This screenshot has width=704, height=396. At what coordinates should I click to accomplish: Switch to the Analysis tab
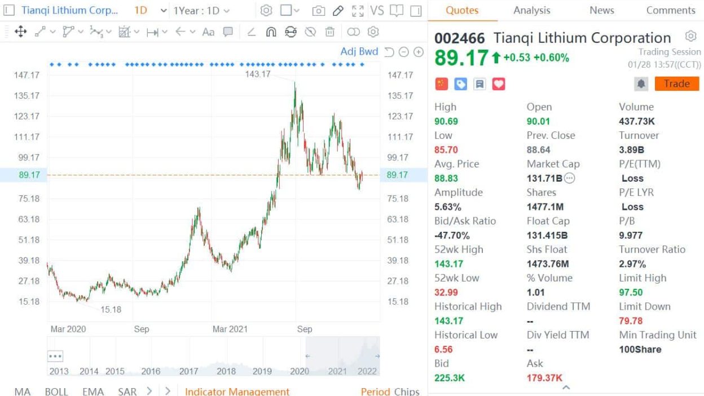pos(533,10)
